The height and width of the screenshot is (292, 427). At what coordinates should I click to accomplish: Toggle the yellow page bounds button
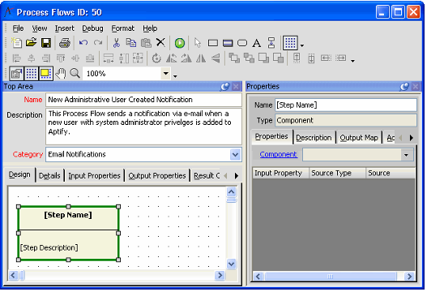(x=45, y=73)
